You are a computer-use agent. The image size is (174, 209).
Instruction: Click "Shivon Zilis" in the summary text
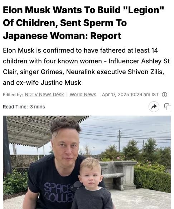pyautogui.click(x=146, y=72)
